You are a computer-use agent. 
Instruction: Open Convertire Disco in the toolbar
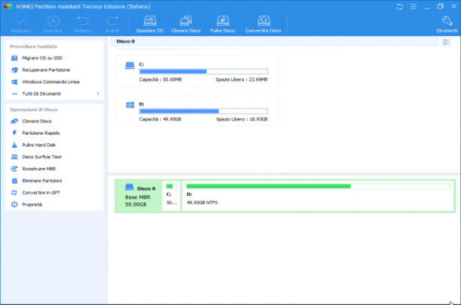tap(264, 24)
